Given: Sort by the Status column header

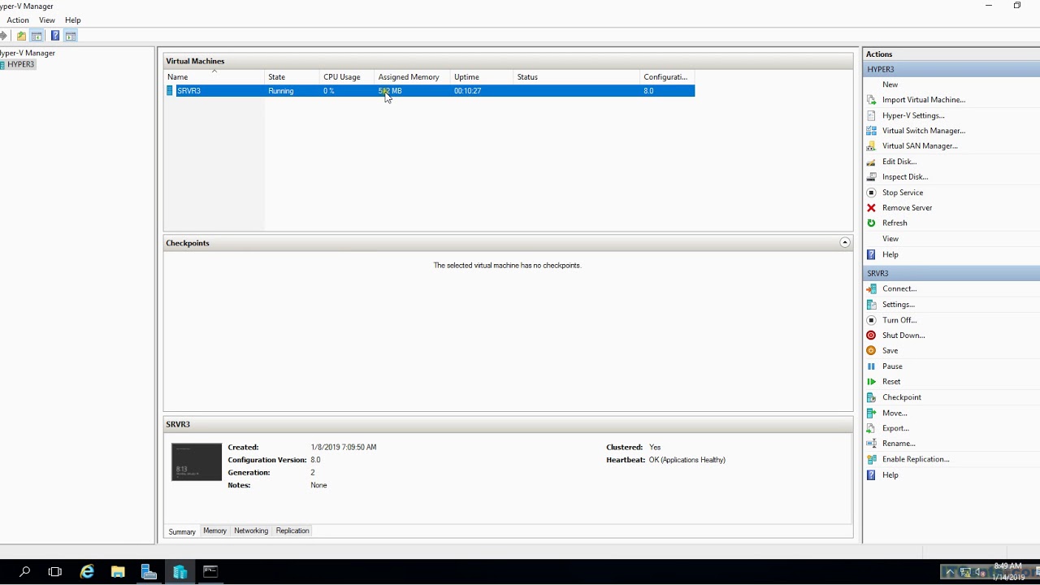Looking at the screenshot, I should (x=577, y=77).
